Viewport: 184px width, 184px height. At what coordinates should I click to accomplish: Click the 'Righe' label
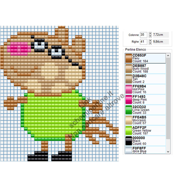pyautogui.click(x=135, y=42)
